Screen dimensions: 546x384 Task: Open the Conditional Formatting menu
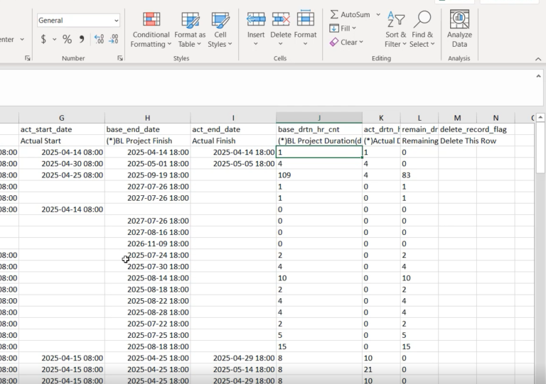[x=151, y=30]
